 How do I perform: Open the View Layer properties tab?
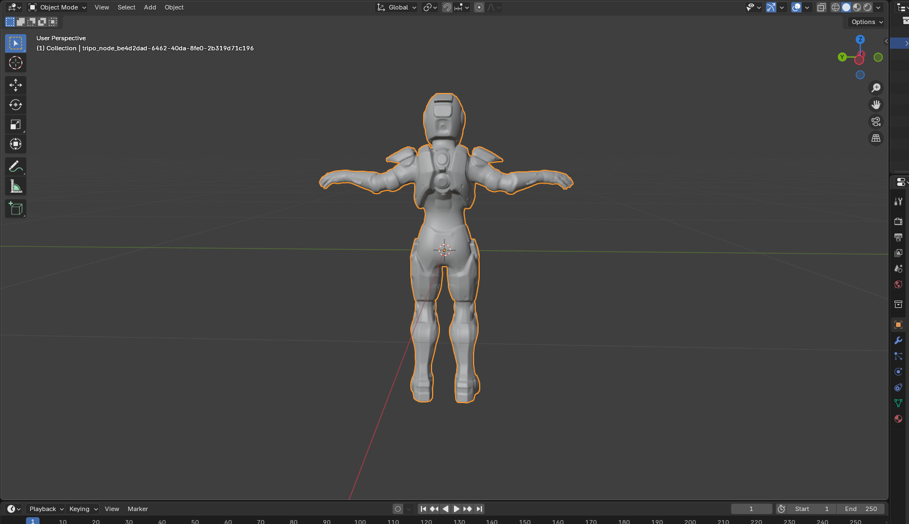(898, 253)
